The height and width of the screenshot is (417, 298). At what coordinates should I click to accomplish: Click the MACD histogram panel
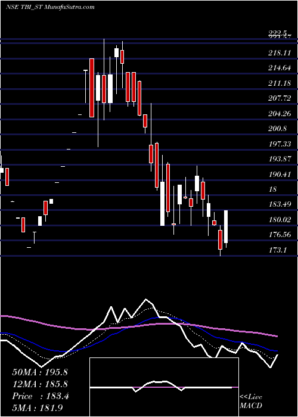click(164, 387)
